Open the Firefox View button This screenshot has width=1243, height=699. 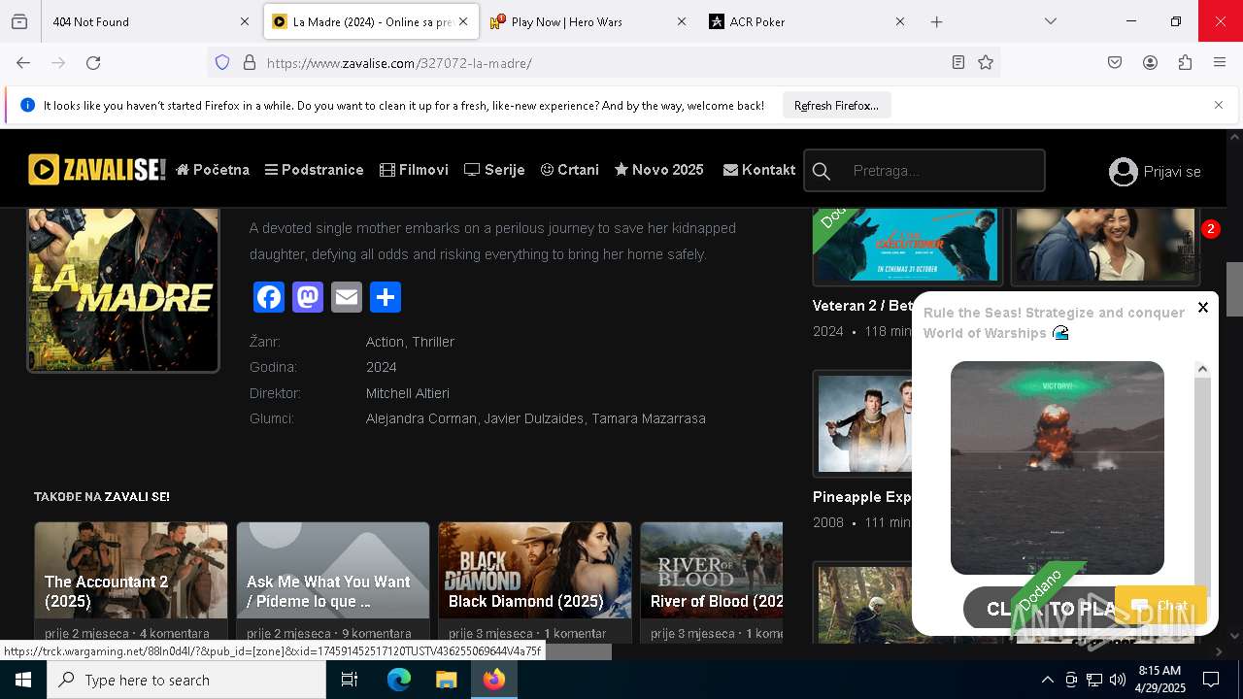pyautogui.click(x=19, y=21)
